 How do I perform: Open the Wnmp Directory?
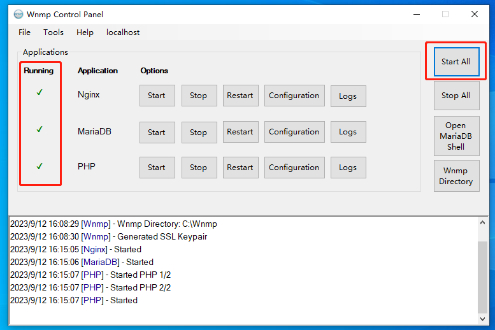point(457,176)
